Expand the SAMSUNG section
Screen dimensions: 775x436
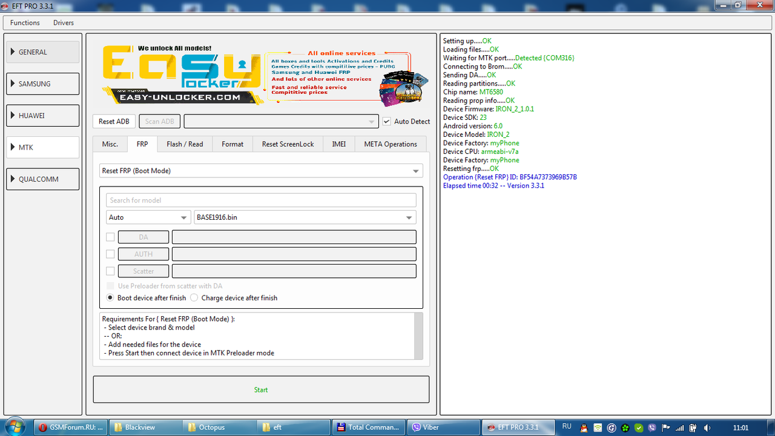point(43,84)
